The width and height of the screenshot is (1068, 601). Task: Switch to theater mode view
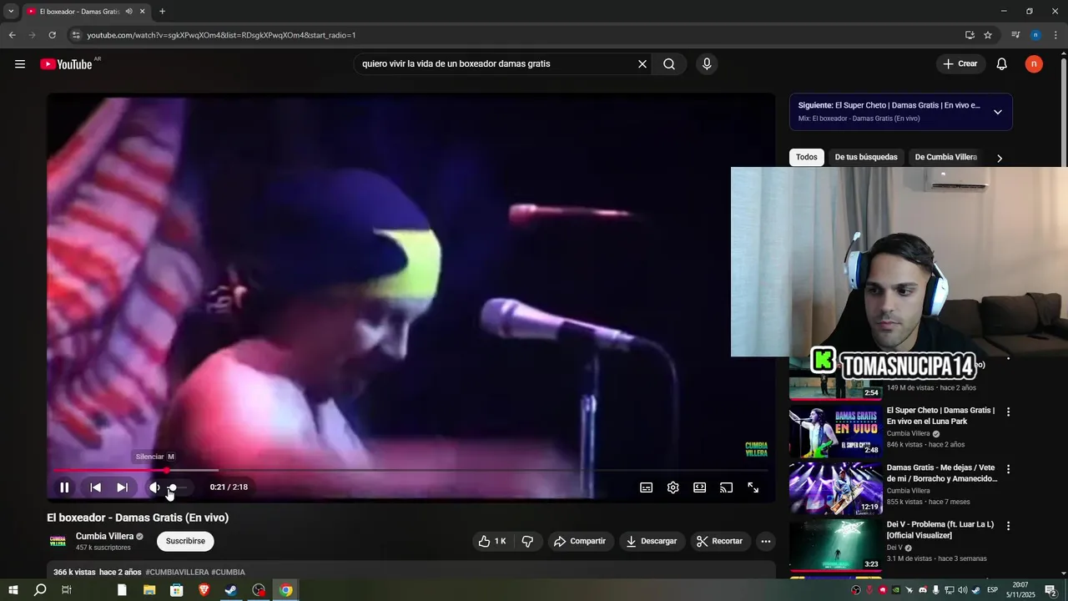click(699, 487)
